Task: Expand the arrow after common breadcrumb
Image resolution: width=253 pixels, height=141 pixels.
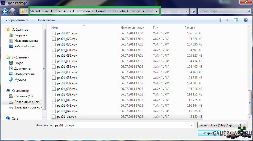Action: (93, 11)
